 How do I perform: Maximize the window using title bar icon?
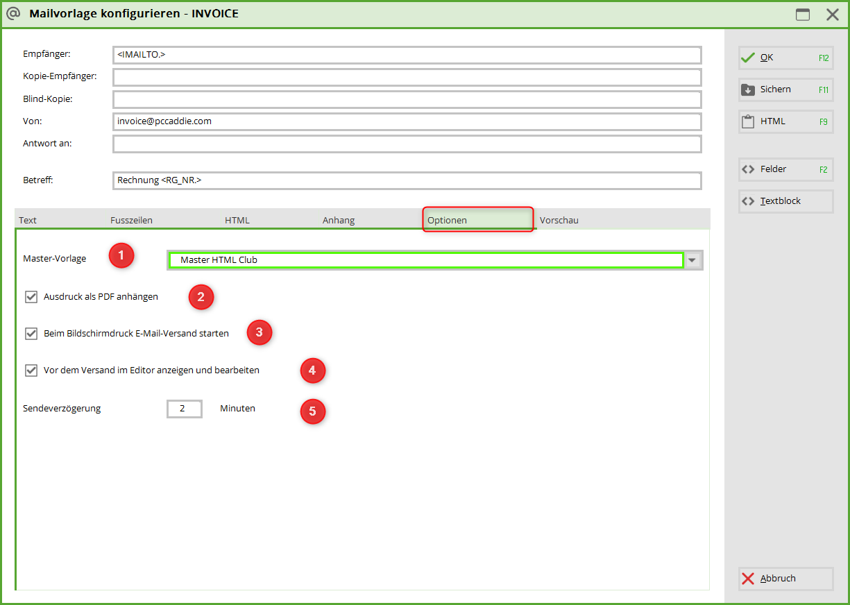coord(803,15)
